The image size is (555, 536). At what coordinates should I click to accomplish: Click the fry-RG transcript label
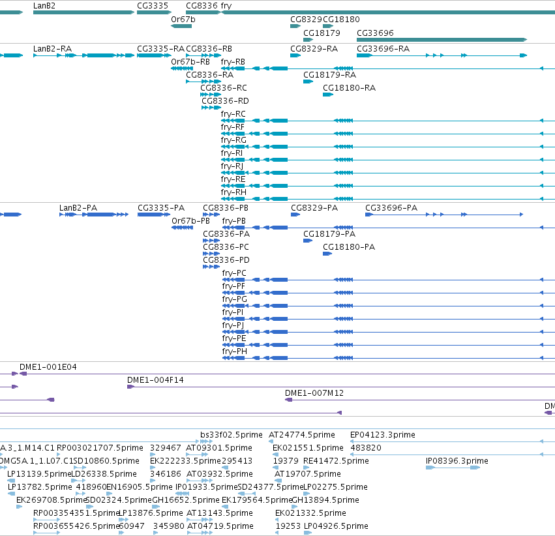pyautogui.click(x=233, y=140)
